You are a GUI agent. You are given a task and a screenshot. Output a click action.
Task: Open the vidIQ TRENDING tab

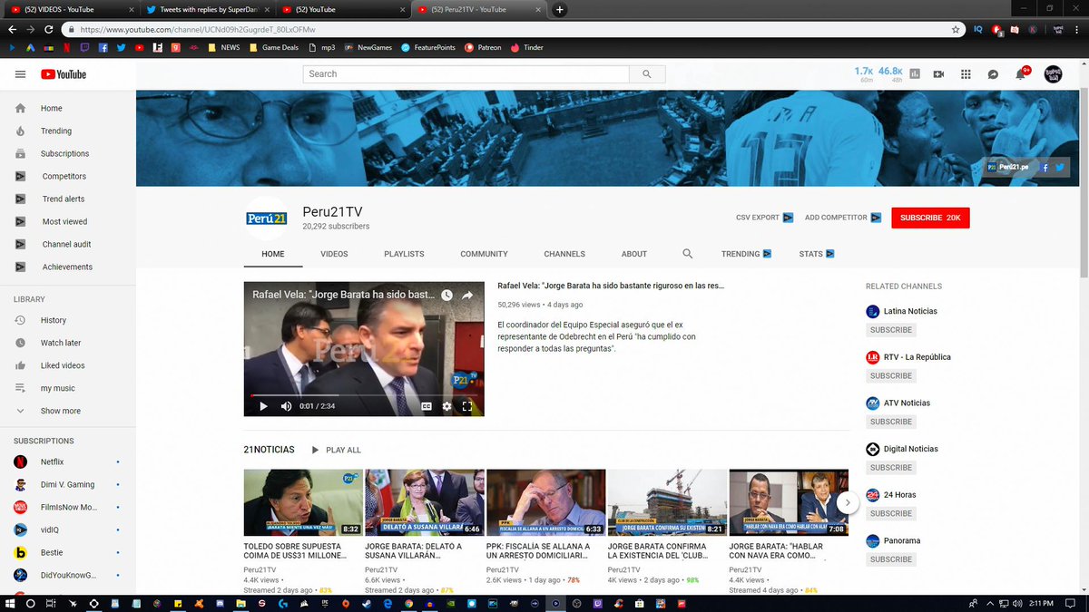coord(746,254)
